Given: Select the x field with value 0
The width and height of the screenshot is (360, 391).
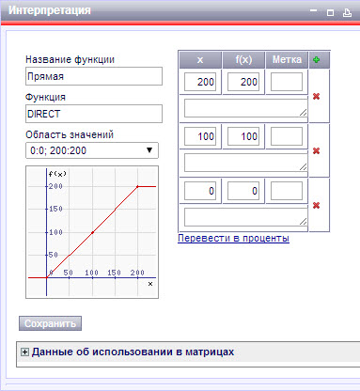Looking at the screenshot, I should pyautogui.click(x=200, y=191).
